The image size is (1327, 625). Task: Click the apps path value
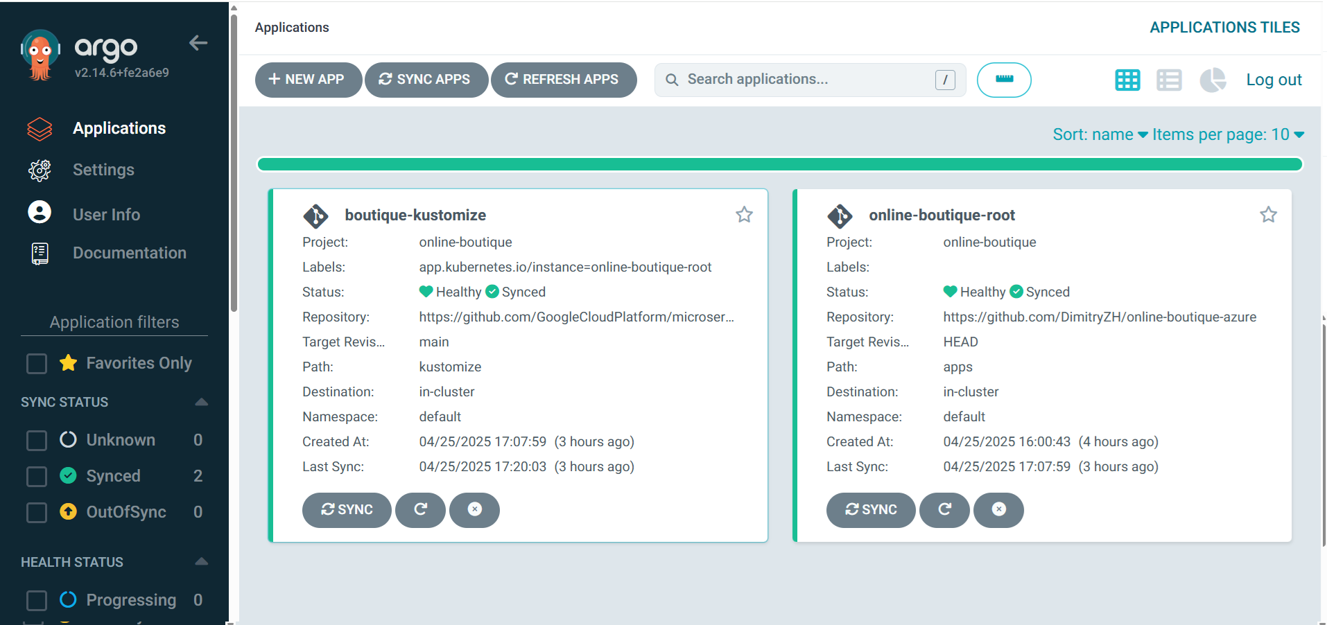pyautogui.click(x=957, y=367)
